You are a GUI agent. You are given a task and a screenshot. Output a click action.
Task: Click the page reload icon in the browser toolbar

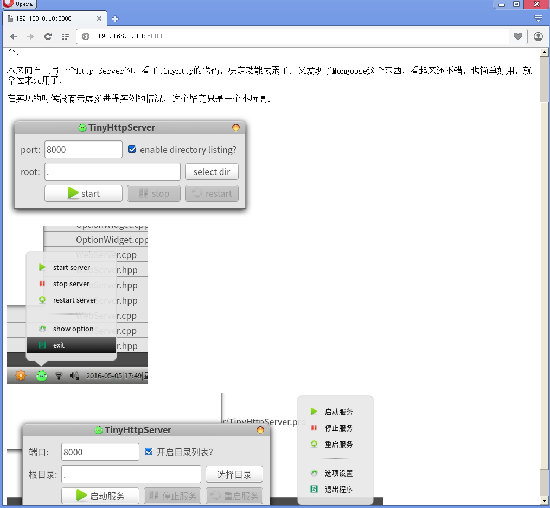click(48, 36)
